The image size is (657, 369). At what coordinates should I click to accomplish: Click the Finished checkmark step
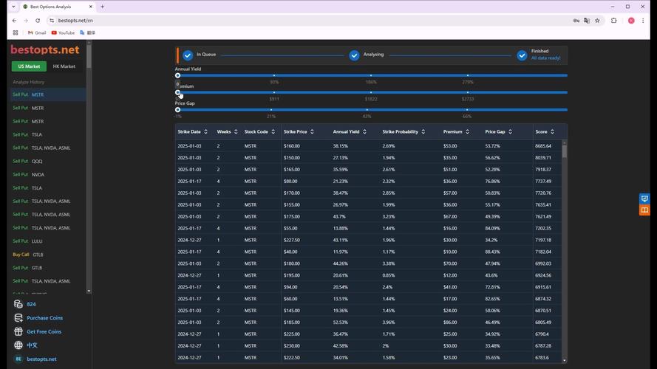[522, 55]
